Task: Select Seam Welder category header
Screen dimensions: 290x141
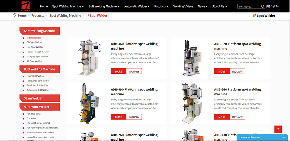Action: 33,98
